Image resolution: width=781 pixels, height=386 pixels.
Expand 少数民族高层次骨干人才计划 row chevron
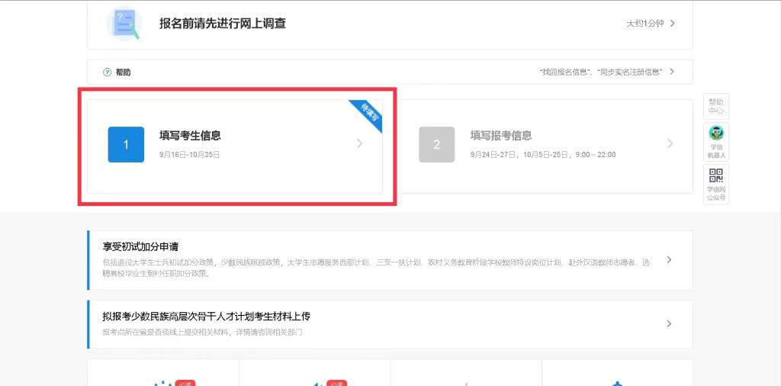(669, 323)
